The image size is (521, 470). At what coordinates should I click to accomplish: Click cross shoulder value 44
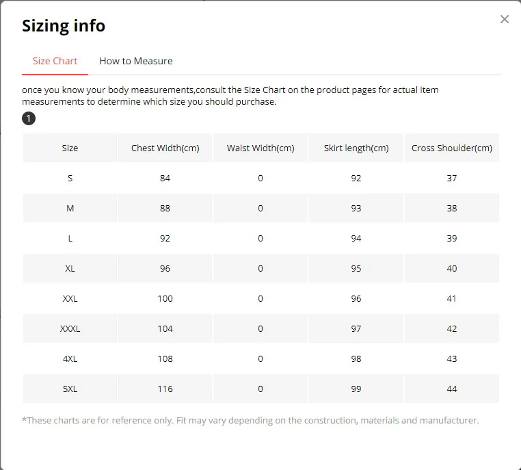451,389
